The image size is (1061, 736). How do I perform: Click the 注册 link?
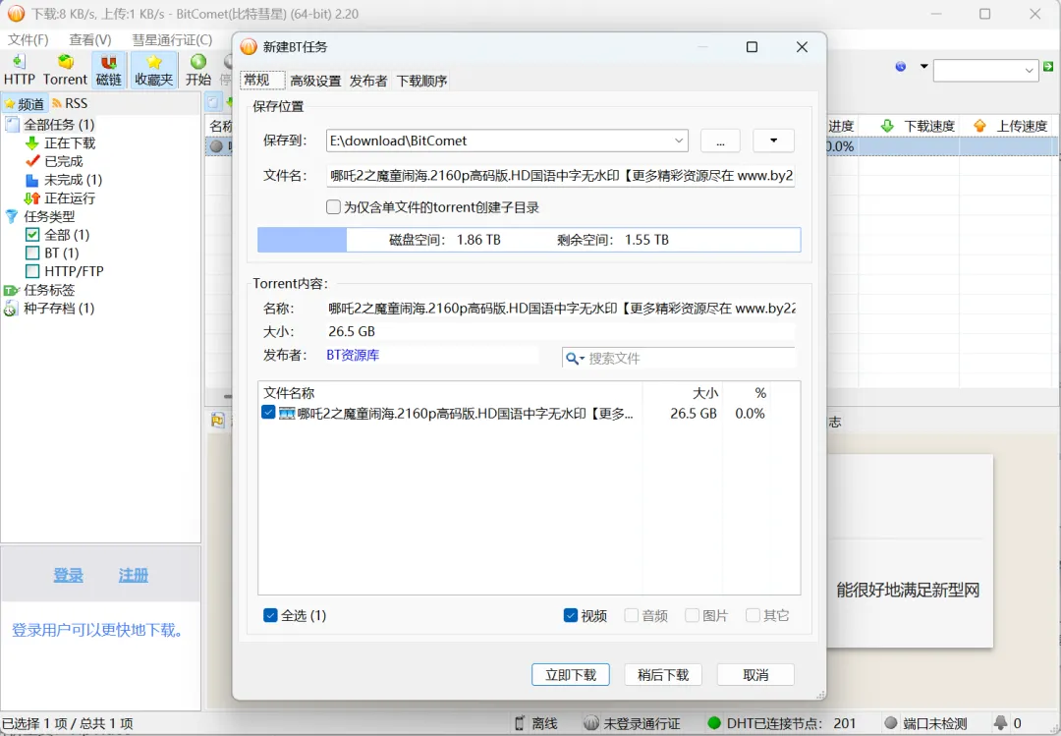[x=134, y=576]
